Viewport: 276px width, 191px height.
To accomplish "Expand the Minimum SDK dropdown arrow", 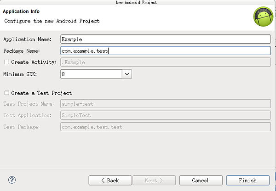I will pyautogui.click(x=127, y=74).
